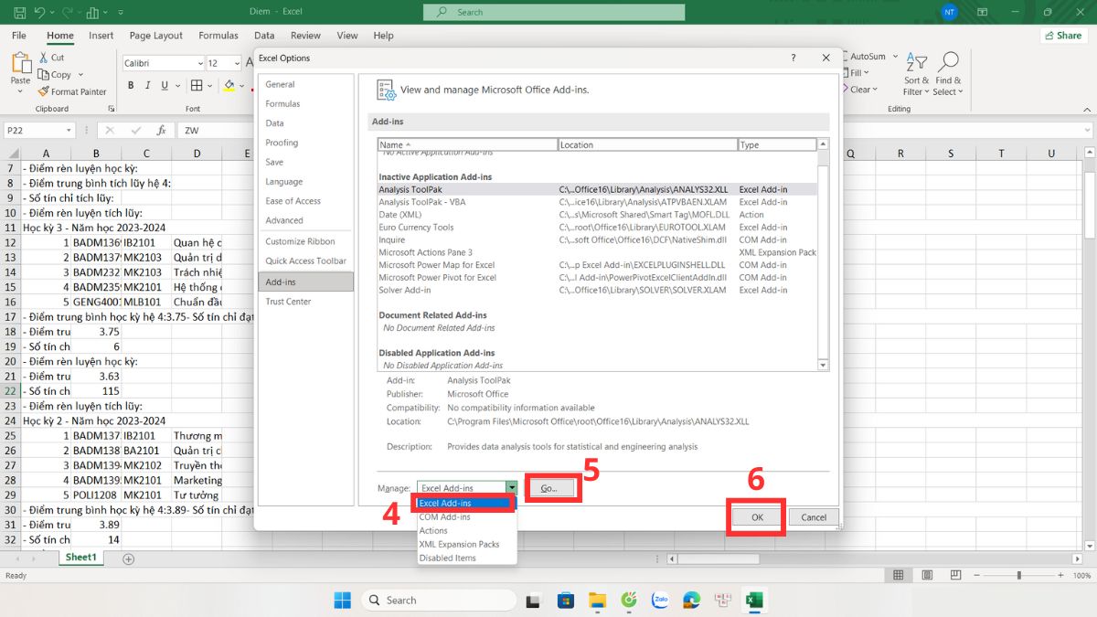Click the Windows Start button
Image resolution: width=1097 pixels, height=617 pixels.
(x=343, y=600)
